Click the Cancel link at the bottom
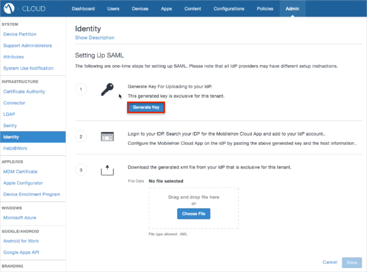 coord(330,262)
